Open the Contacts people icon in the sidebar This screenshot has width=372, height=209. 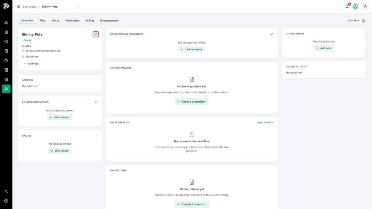(x=6, y=89)
